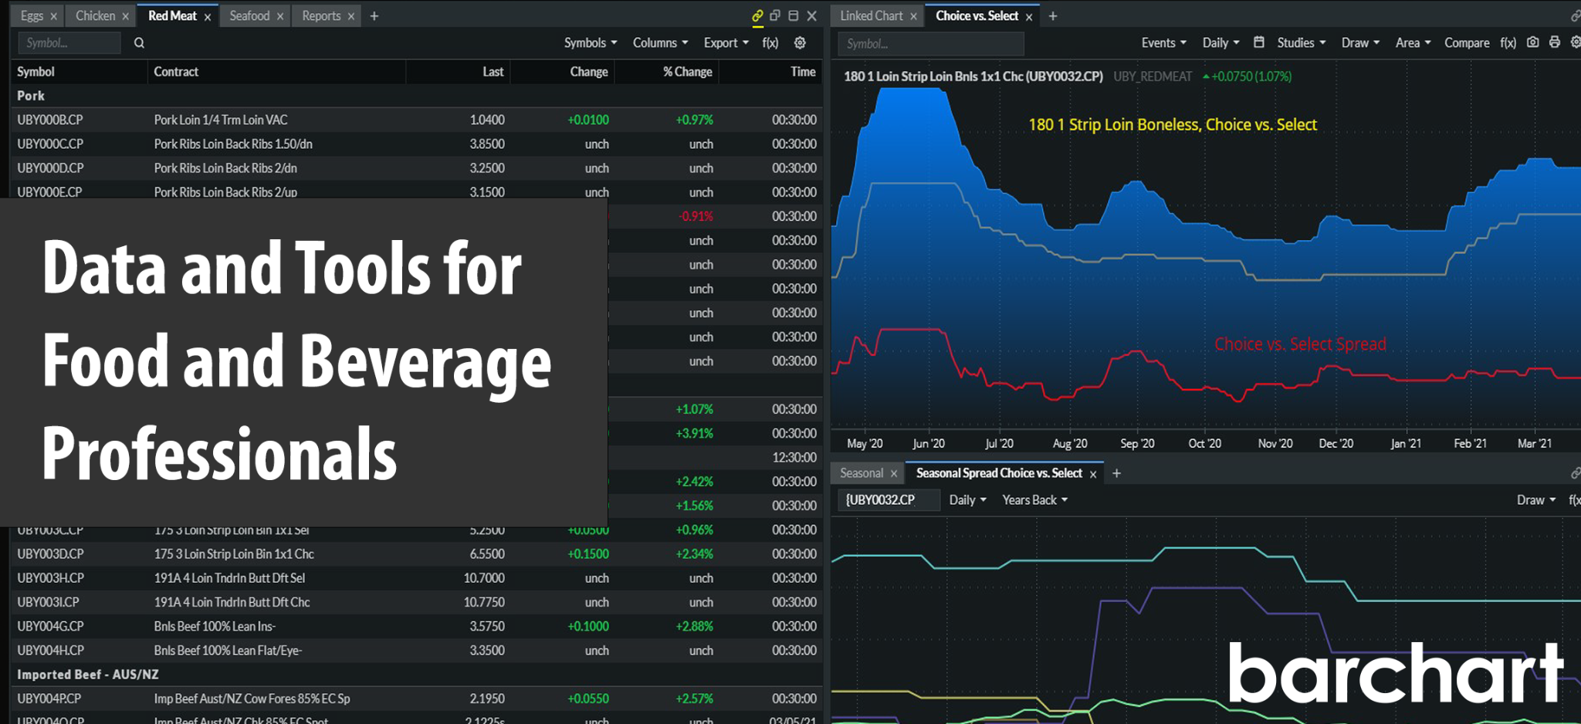The height and width of the screenshot is (724, 1581).
Task: Add a new watchlist tab with the plus icon
Action: coord(374,15)
